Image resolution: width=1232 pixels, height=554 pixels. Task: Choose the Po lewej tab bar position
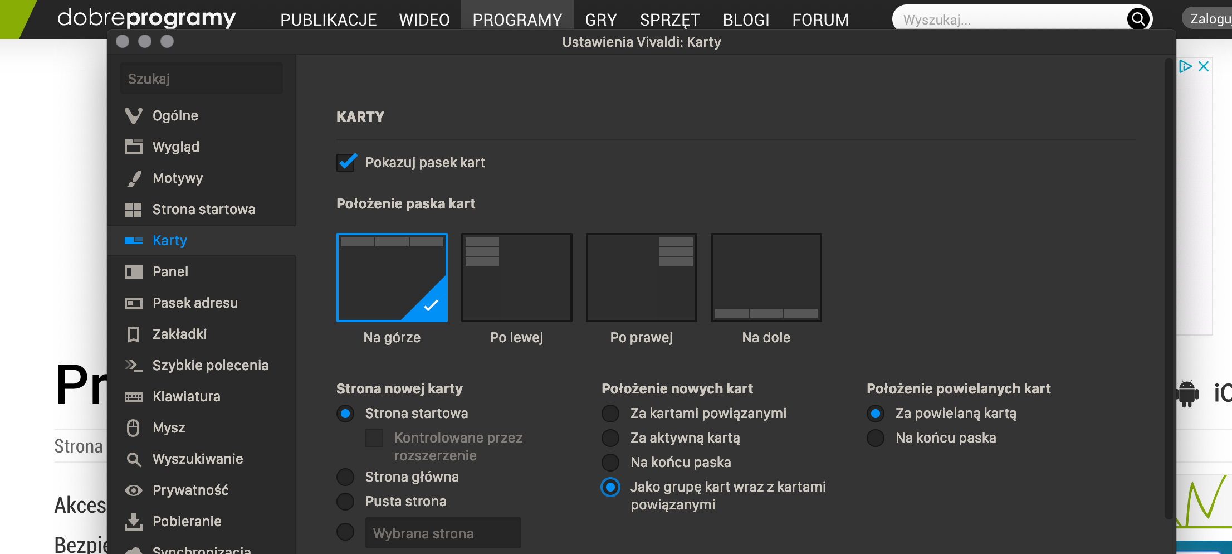click(517, 278)
